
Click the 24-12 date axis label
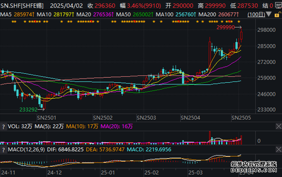[x=55, y=173]
